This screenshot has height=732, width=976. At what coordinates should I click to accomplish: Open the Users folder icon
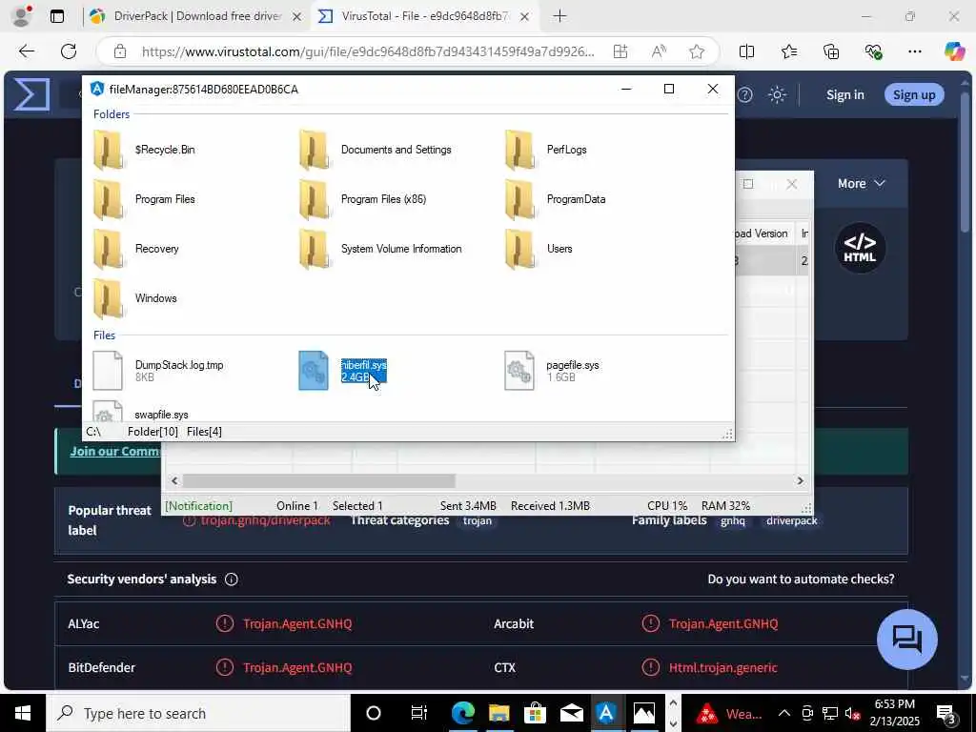point(519,249)
